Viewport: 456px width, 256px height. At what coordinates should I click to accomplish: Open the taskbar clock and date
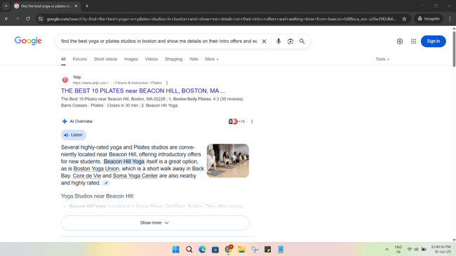point(441,249)
